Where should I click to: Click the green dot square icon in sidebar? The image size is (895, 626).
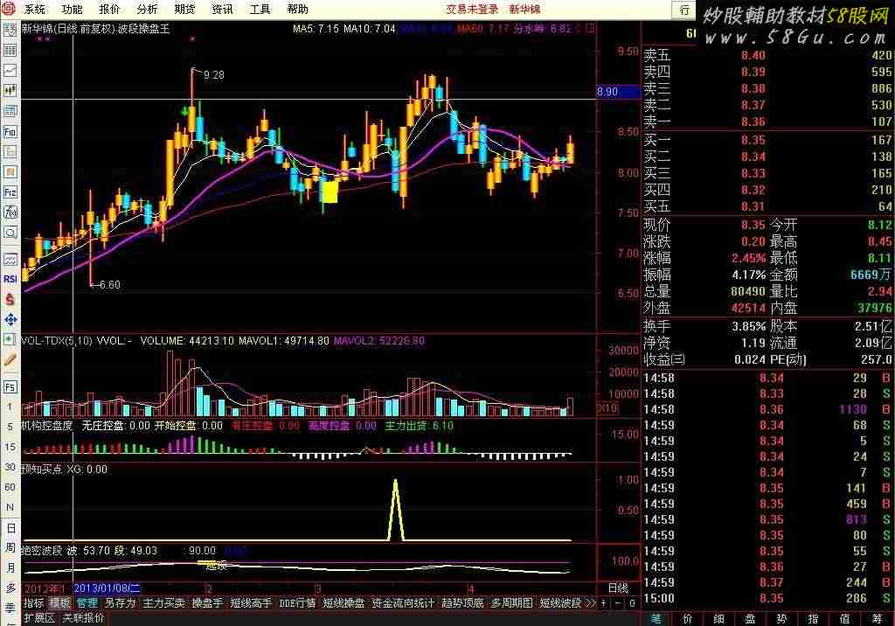10,339
